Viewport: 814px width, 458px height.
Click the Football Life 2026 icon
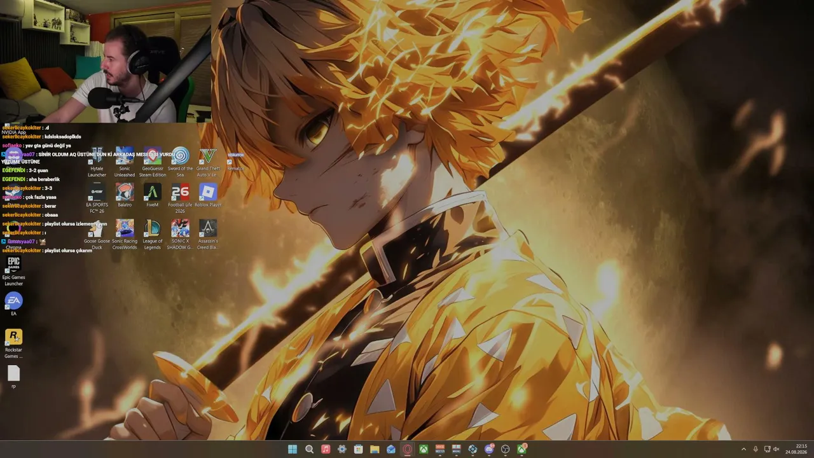[x=180, y=198]
